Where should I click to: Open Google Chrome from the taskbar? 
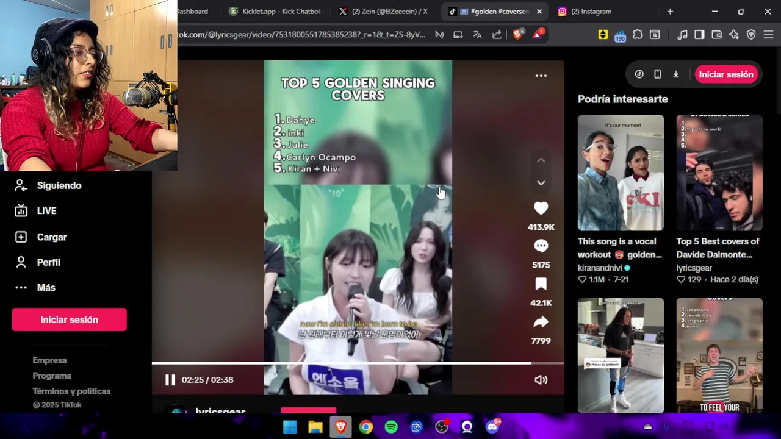click(365, 427)
